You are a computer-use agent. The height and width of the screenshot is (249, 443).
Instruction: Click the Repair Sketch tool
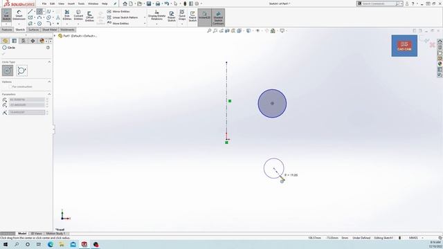(172, 16)
